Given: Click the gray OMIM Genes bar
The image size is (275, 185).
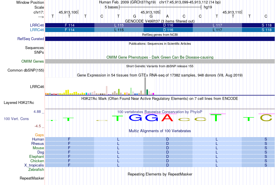Looking at the screenshot, I should (x=160, y=61).
